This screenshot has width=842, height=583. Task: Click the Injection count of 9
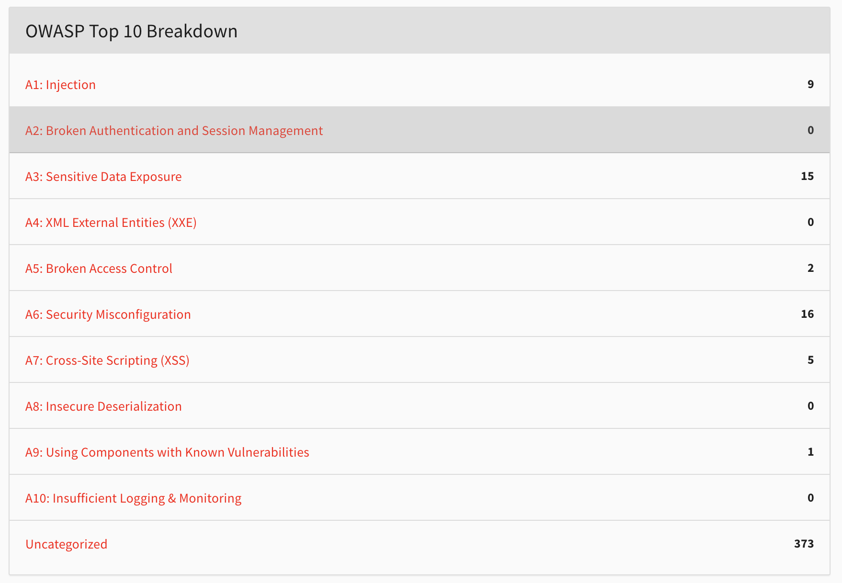click(810, 84)
